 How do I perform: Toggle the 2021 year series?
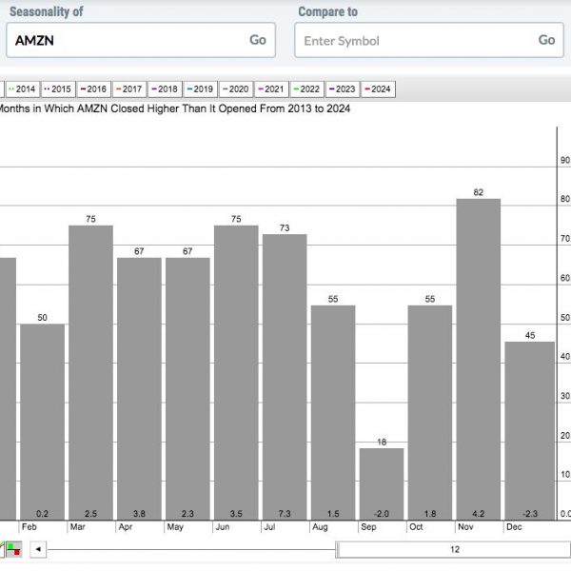pos(271,89)
